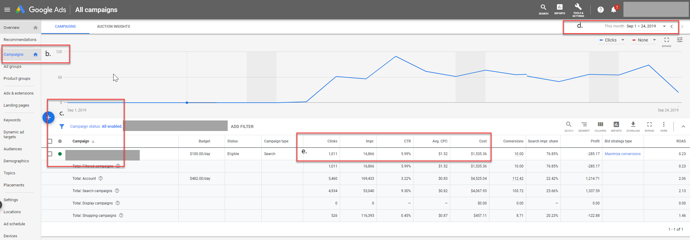Click the home icon beside Overview

click(36, 28)
